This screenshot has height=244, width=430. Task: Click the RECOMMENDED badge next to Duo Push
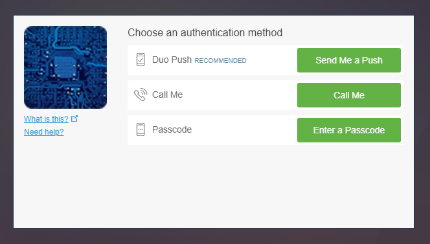coord(220,61)
